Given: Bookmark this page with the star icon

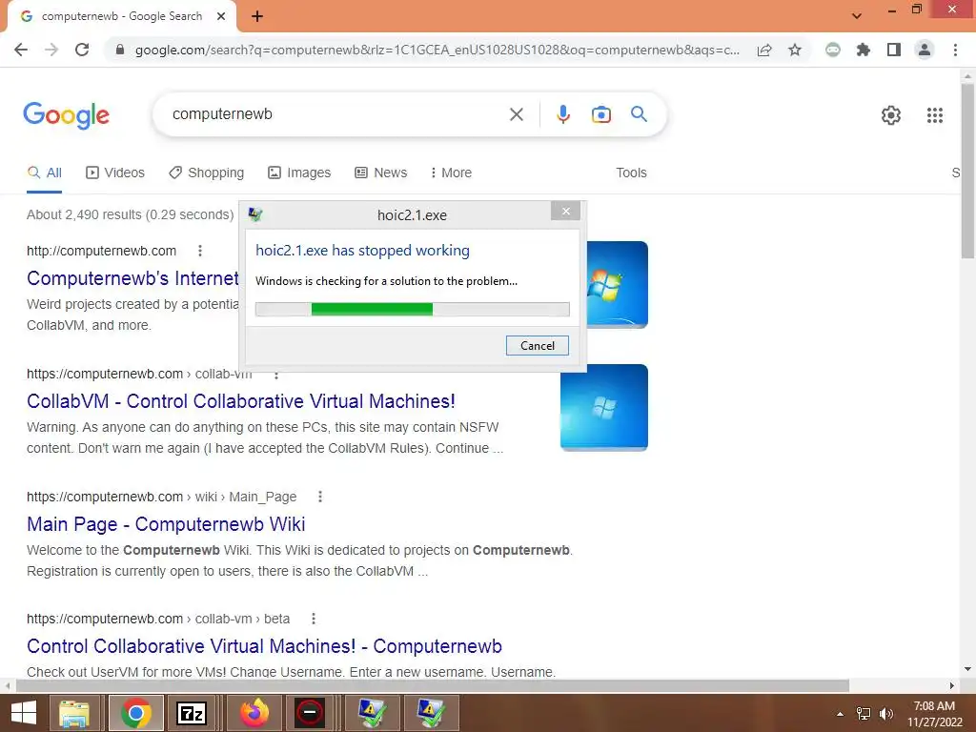Looking at the screenshot, I should [795, 50].
